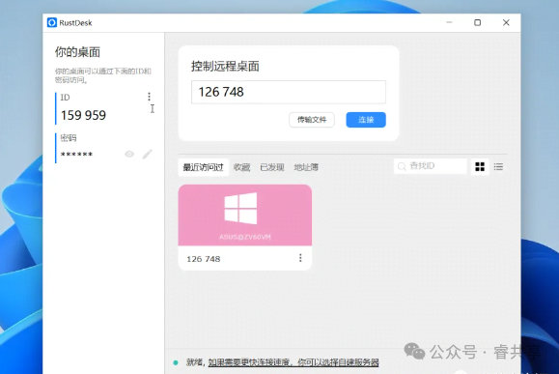Click the magnifier icon in ID search
The width and height of the screenshot is (559, 374).
tap(402, 166)
